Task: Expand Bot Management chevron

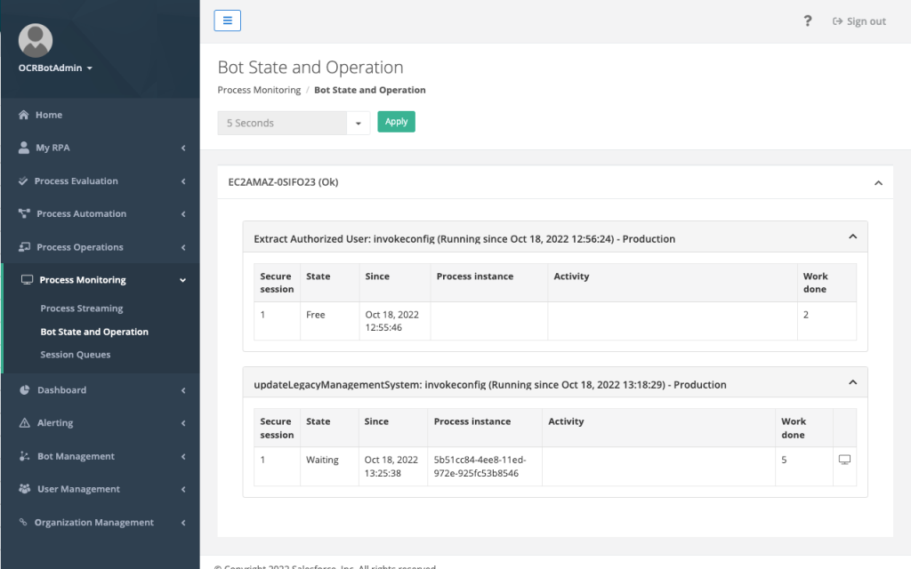Action: 183,457
